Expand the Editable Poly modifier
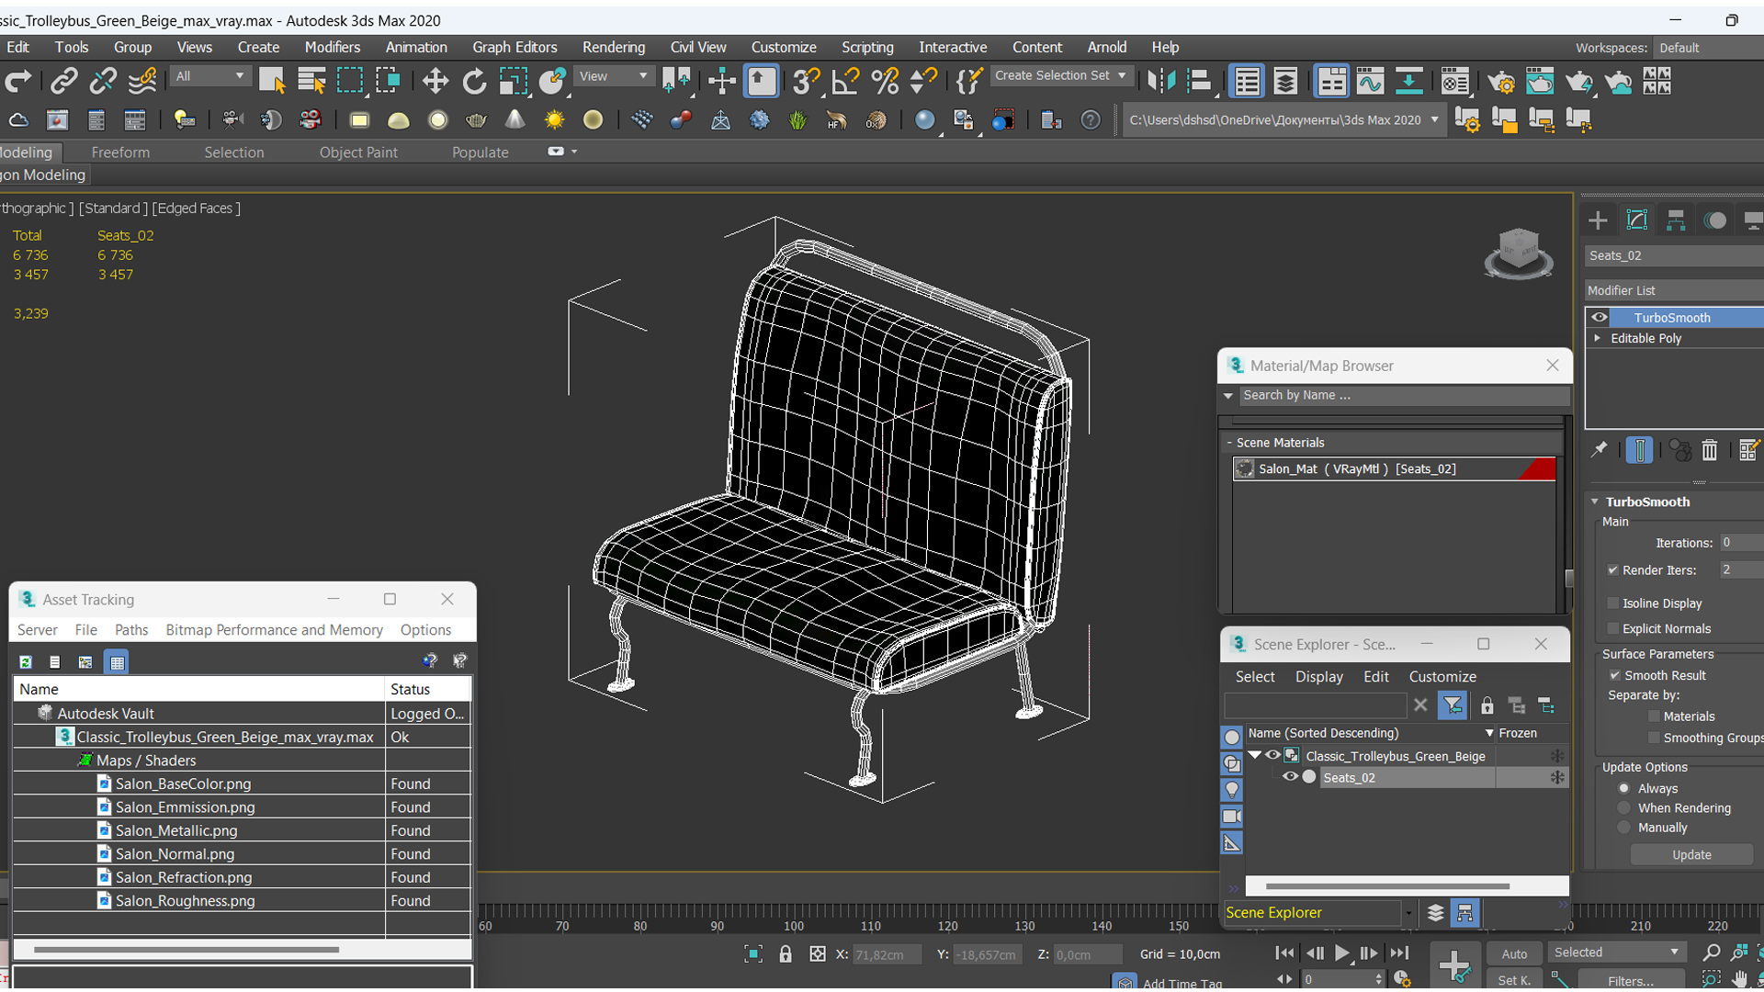This screenshot has height=992, width=1764. pos(1598,338)
